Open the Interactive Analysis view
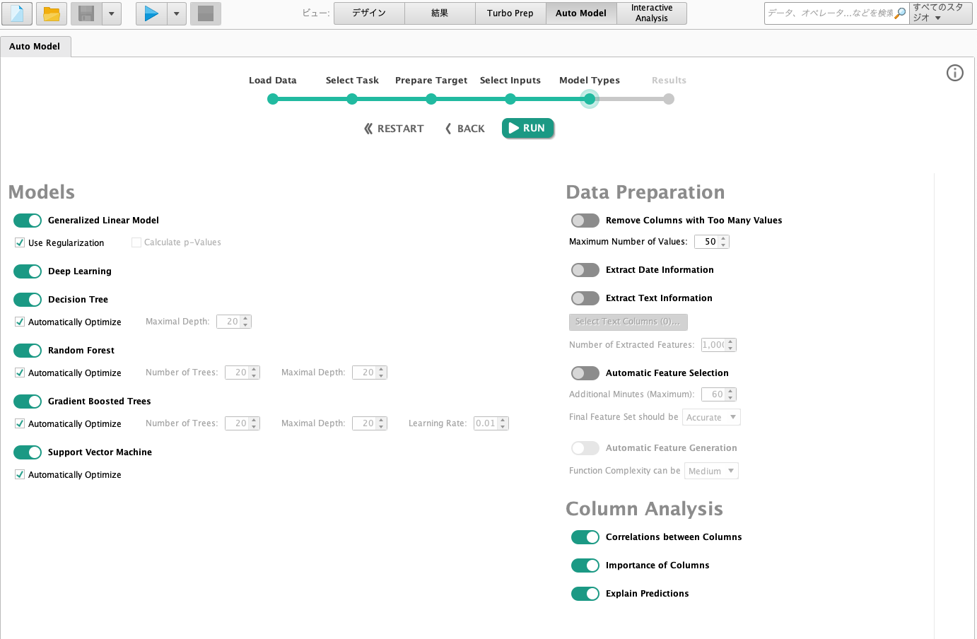This screenshot has height=639, width=977. [652, 13]
